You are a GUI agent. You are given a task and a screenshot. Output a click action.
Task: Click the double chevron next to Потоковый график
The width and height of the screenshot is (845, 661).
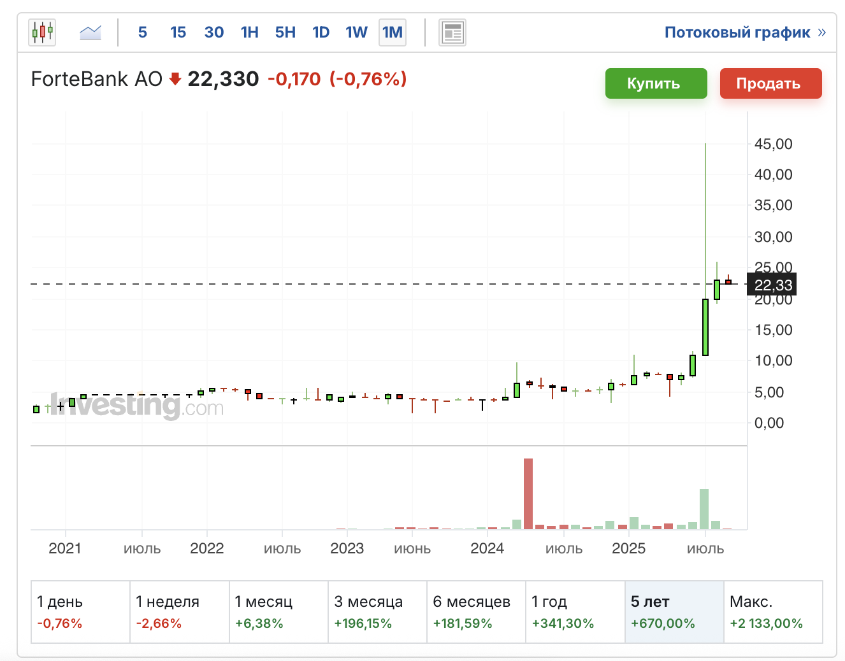822,32
